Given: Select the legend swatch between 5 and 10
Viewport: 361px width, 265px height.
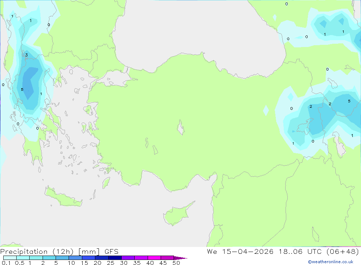Looking at the screenshot, I should (x=62, y=258).
